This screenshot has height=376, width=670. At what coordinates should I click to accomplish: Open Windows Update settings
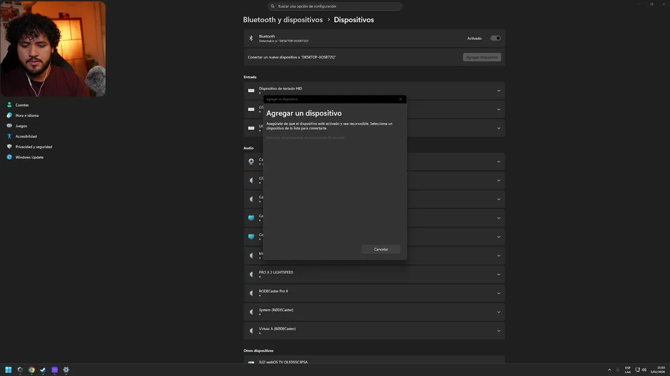[x=29, y=157]
